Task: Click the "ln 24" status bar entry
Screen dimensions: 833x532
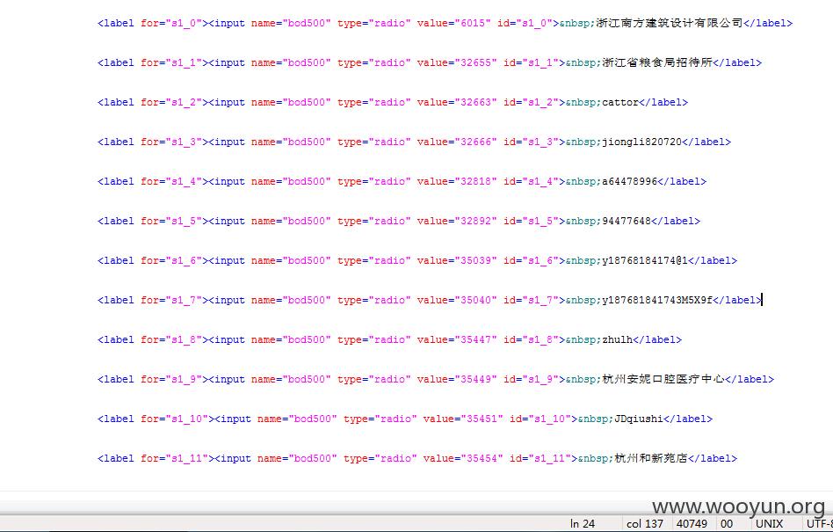Action: click(583, 523)
